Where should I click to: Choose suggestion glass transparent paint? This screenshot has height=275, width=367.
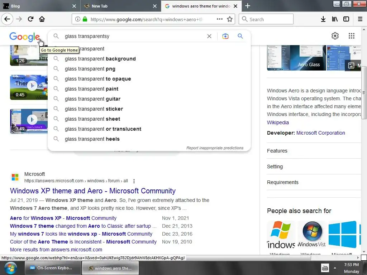(149, 89)
